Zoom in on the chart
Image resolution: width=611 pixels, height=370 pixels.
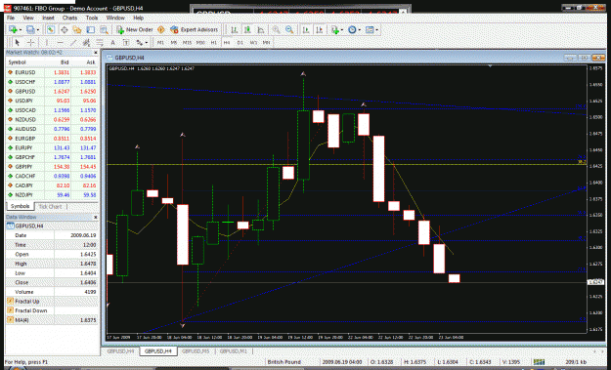[x=277, y=29]
